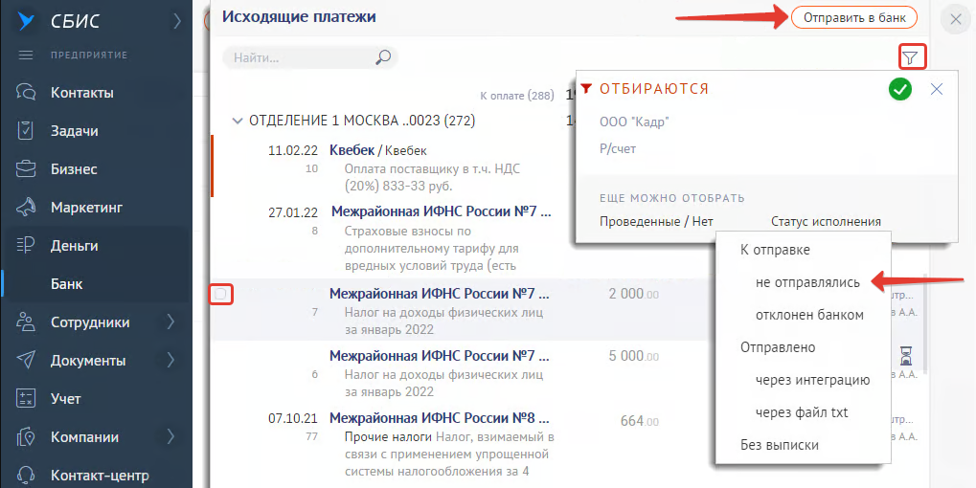Select через файл txt option
Viewport: 976px width, 488px height.
[x=803, y=412]
